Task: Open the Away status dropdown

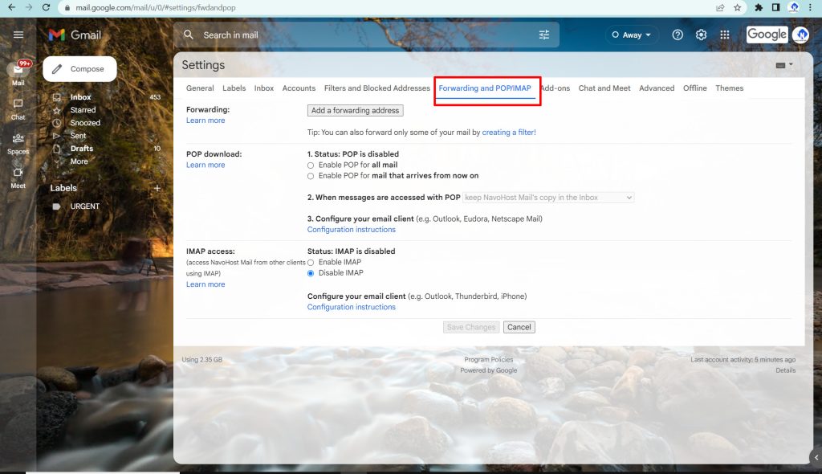Action: pyautogui.click(x=633, y=35)
